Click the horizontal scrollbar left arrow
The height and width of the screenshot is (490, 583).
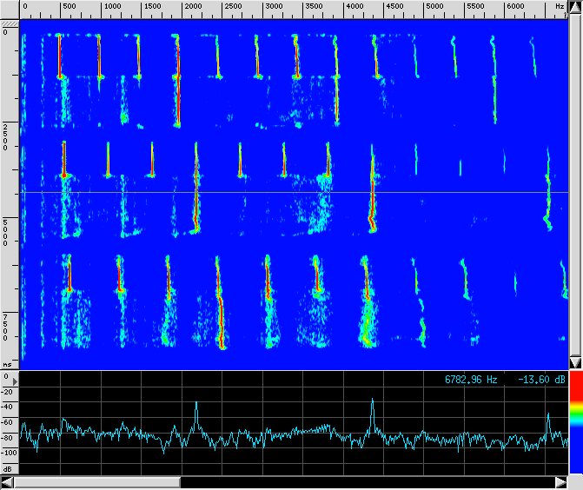pyautogui.click(x=7, y=482)
